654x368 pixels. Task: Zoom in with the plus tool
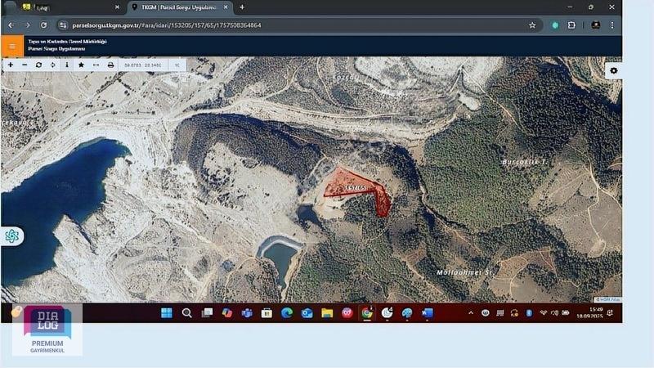click(x=11, y=65)
